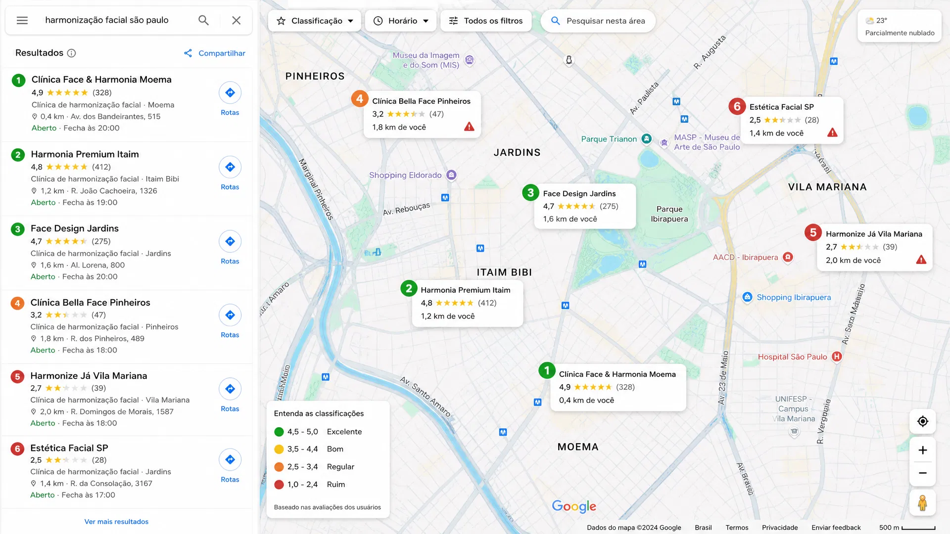Clear the search with the X icon
This screenshot has width=950, height=534.
237,20
